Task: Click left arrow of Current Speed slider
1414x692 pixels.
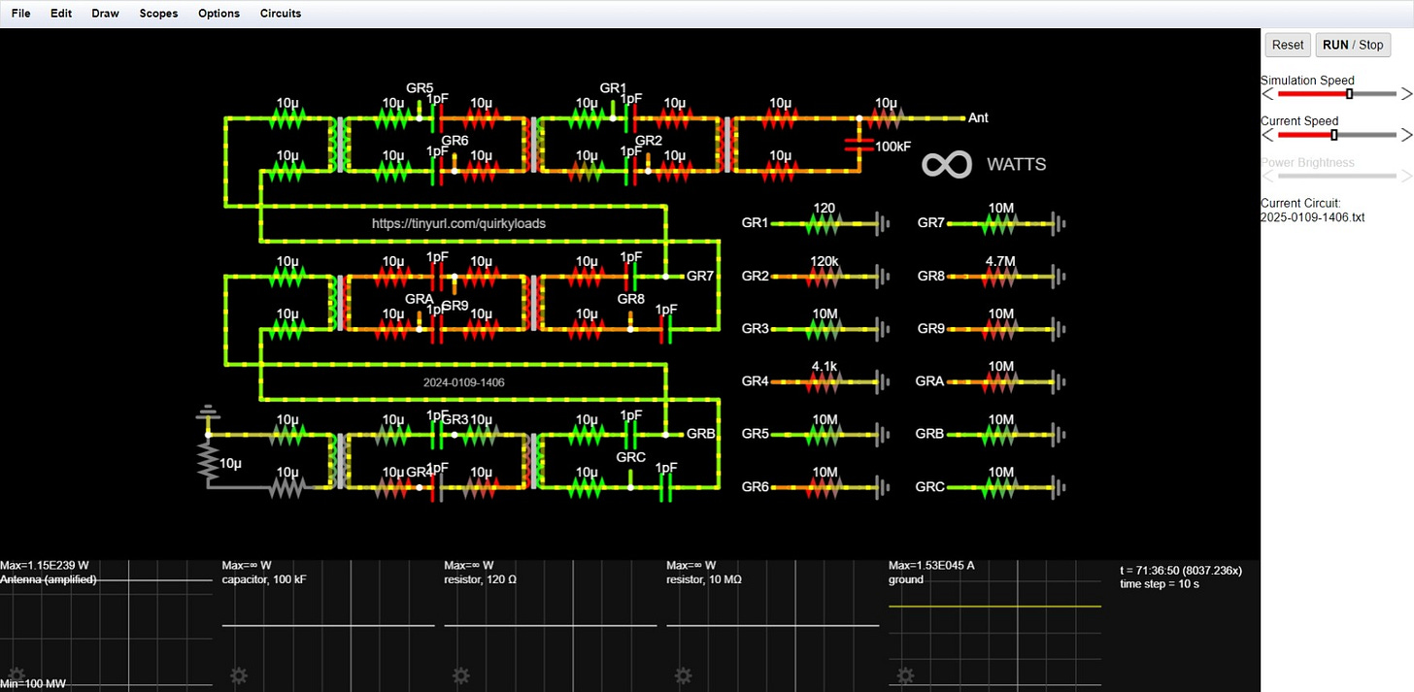Action: tap(1267, 135)
